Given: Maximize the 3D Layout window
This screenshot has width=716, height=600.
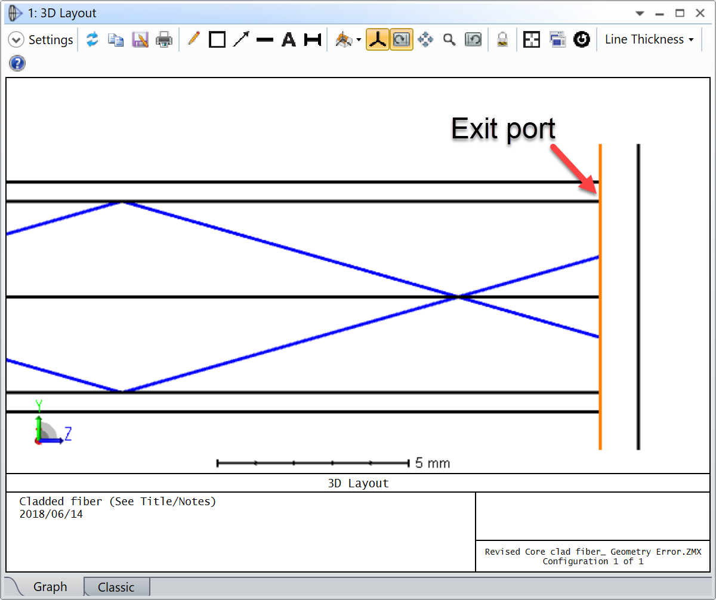Looking at the screenshot, I should 680,13.
